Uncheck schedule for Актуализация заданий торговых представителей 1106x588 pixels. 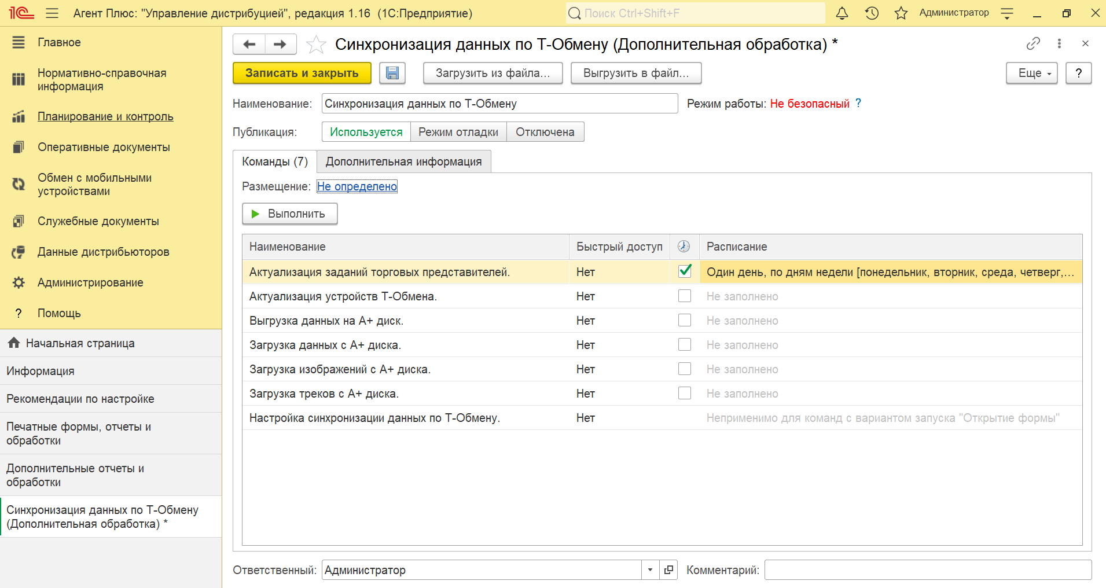685,271
